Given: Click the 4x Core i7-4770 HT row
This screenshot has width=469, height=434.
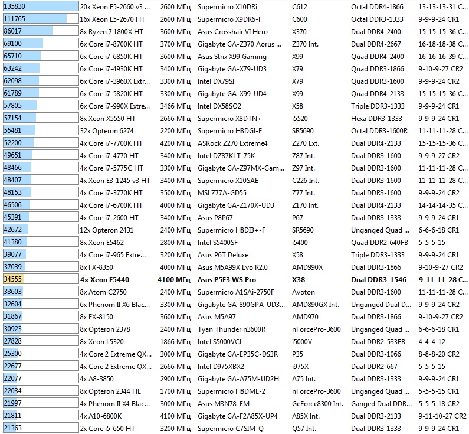Looking at the screenshot, I should [235, 155].
